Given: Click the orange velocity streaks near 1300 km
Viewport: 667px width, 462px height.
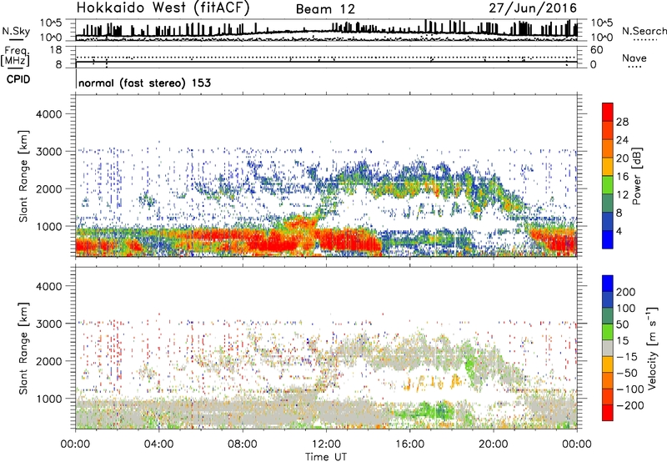Looking at the screenshot, I should 432,384.
